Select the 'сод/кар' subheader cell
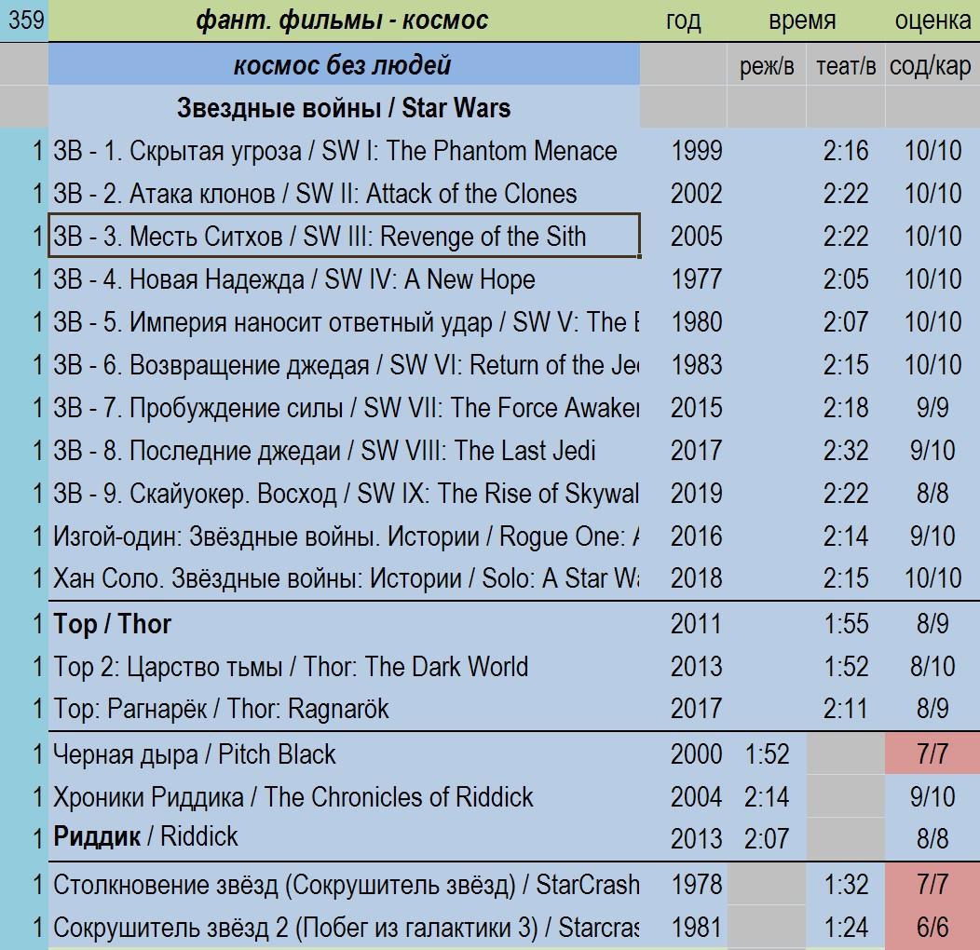 932,64
